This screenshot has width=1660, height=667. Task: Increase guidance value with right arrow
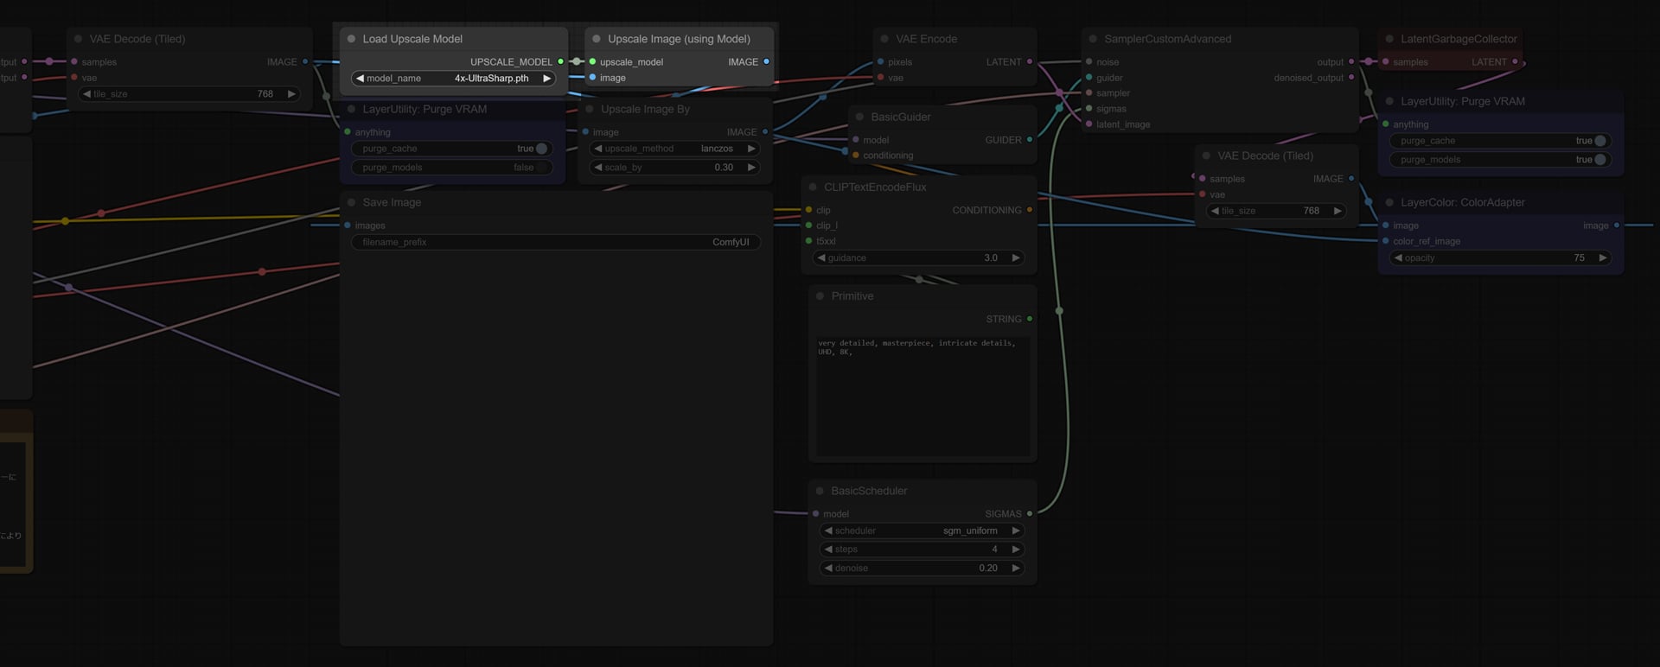point(1015,257)
